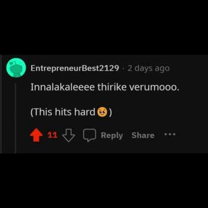Downvote the comment by EntrepreneurBest2129
The image size is (208, 208).
click(x=69, y=136)
